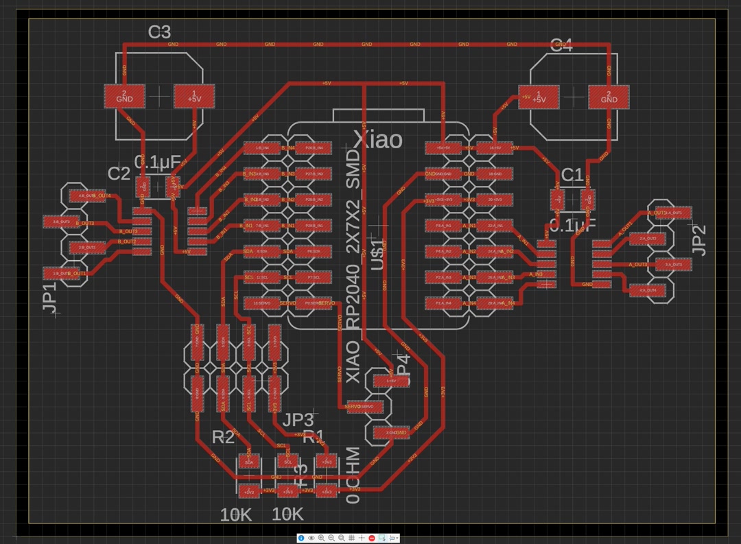Screen dimensions: 741x544
Task: Expand the route tool dropdown arrow
Action: [397, 538]
